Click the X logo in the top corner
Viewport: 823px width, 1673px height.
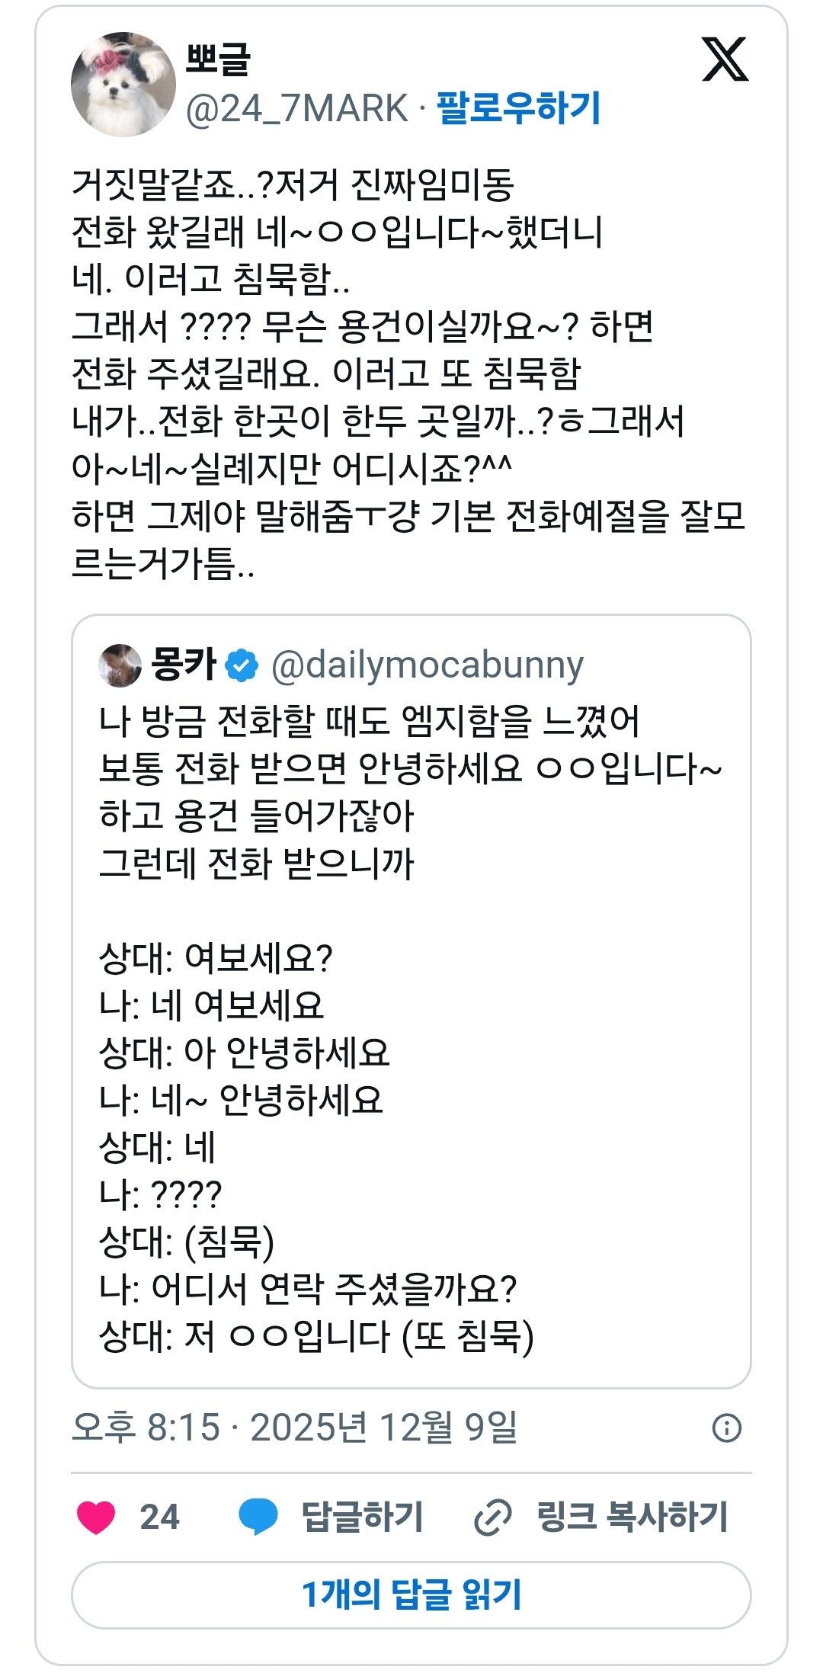click(725, 59)
